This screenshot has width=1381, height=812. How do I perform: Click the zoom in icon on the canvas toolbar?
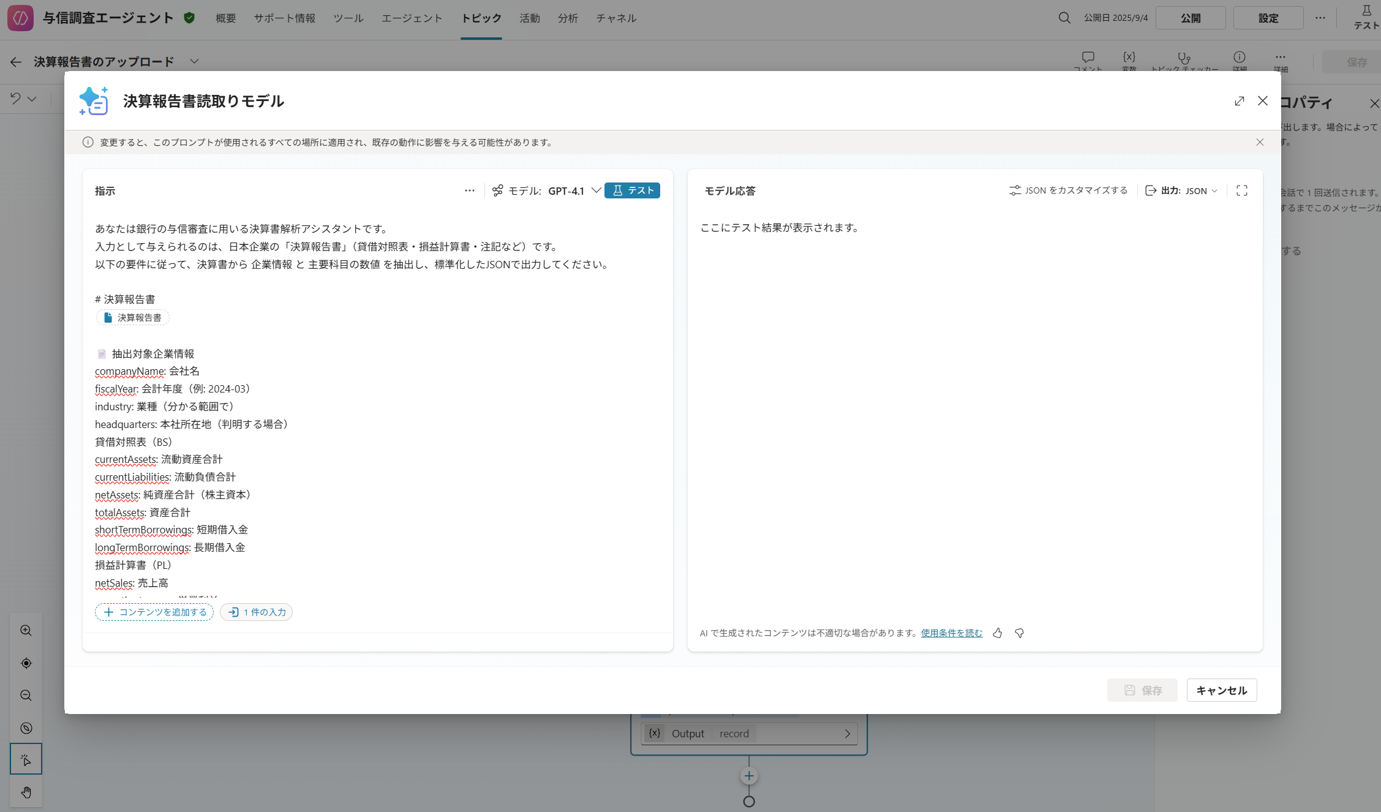pyautogui.click(x=26, y=631)
